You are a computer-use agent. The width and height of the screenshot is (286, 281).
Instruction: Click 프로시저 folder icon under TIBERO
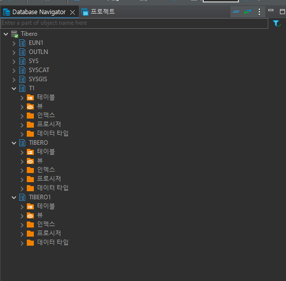[x=30, y=179]
